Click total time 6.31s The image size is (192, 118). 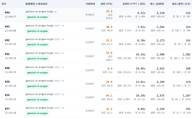pos(141,13)
